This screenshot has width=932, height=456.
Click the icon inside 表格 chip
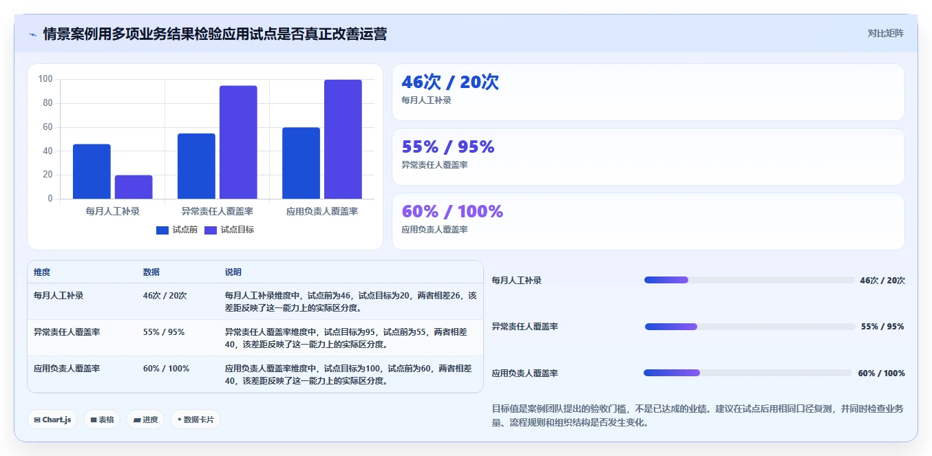[94, 420]
